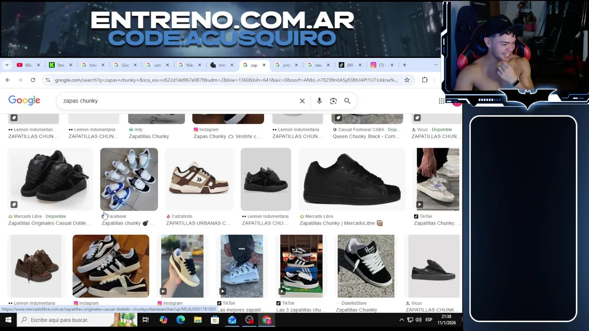Open the Google apps grid
Screen dimensions: 589x331
(442, 101)
